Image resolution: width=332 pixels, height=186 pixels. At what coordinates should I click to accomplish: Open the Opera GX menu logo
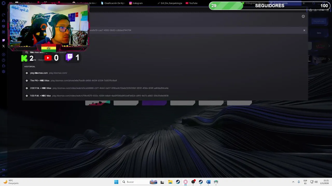3,3
